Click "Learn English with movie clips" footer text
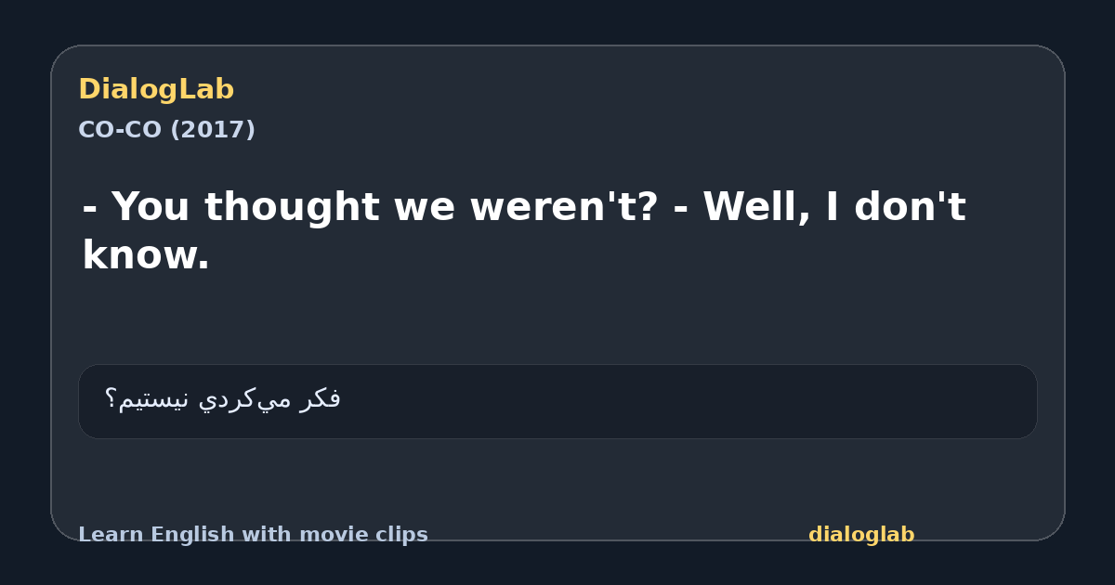Screen dimensions: 1115x585 [x=253, y=535]
